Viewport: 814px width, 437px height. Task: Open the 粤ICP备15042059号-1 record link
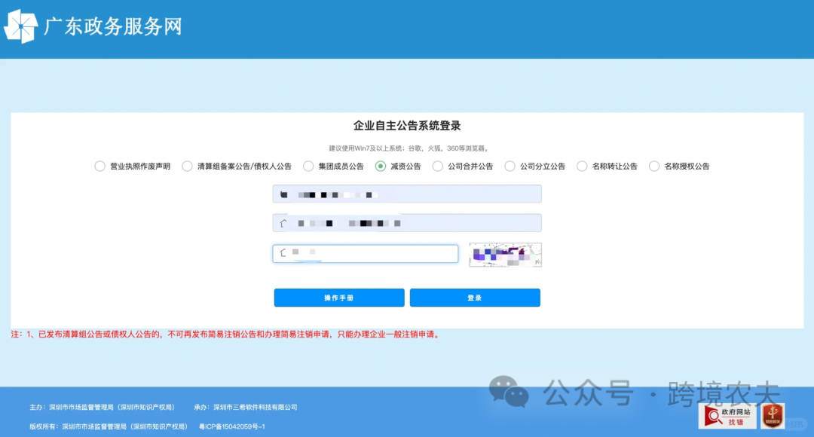(x=232, y=426)
